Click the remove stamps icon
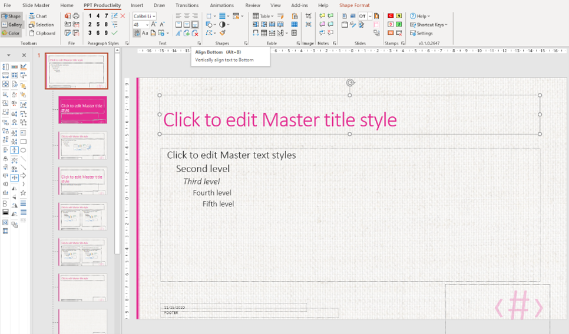The width and height of the screenshot is (569, 334). (399, 33)
